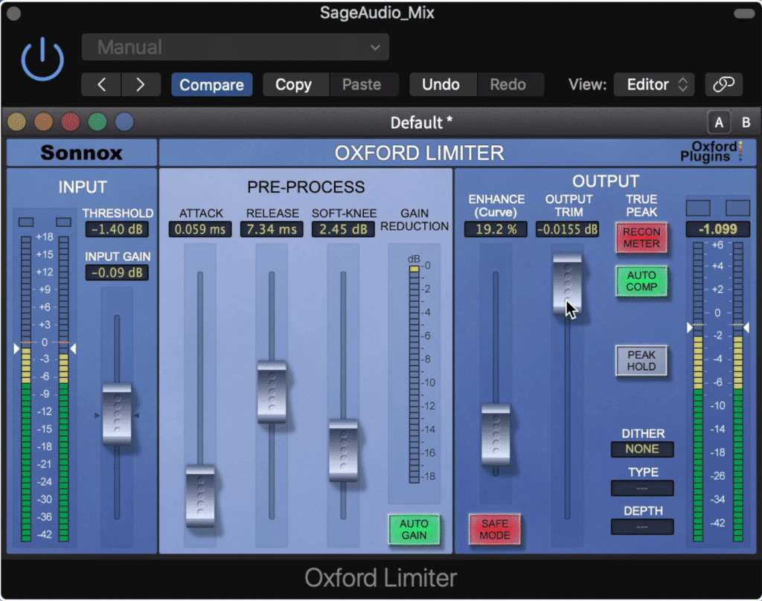Image resolution: width=762 pixels, height=601 pixels.
Task: Click the Release value field 7.34 ms
Action: click(272, 229)
